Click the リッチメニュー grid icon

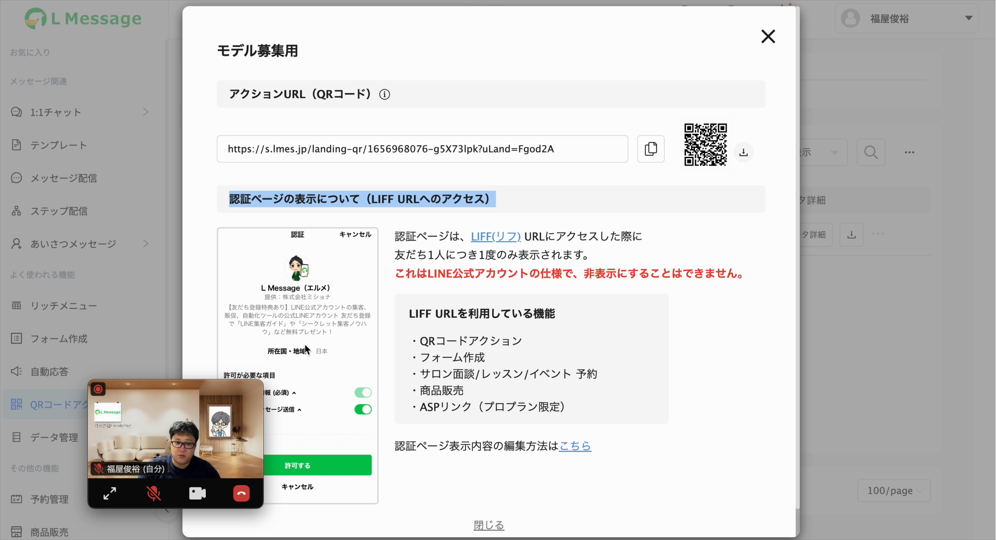click(x=16, y=305)
